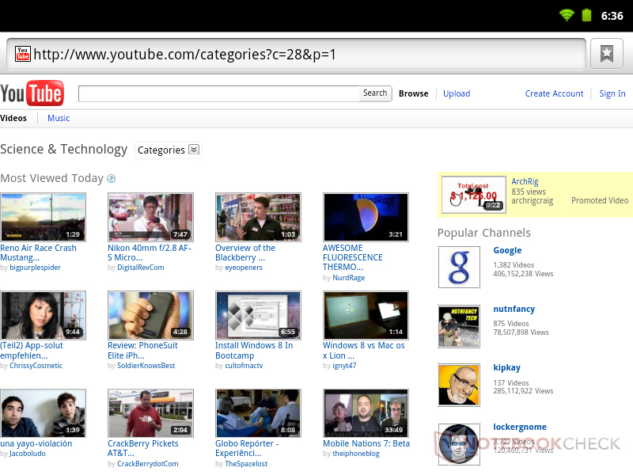The image size is (633, 475).
Task: Open Globo Repórter video thumbnail
Action: tap(258, 413)
